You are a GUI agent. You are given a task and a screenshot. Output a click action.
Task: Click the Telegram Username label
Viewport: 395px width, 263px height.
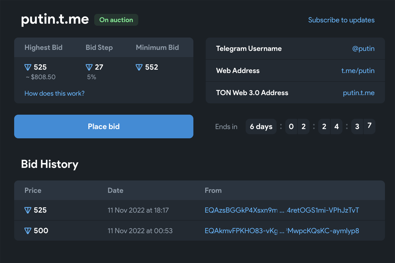coord(249,49)
